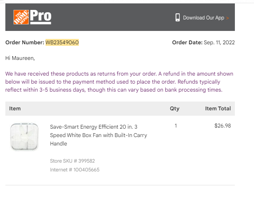
Task: Click the Item Total column header
Action: tap(218, 108)
